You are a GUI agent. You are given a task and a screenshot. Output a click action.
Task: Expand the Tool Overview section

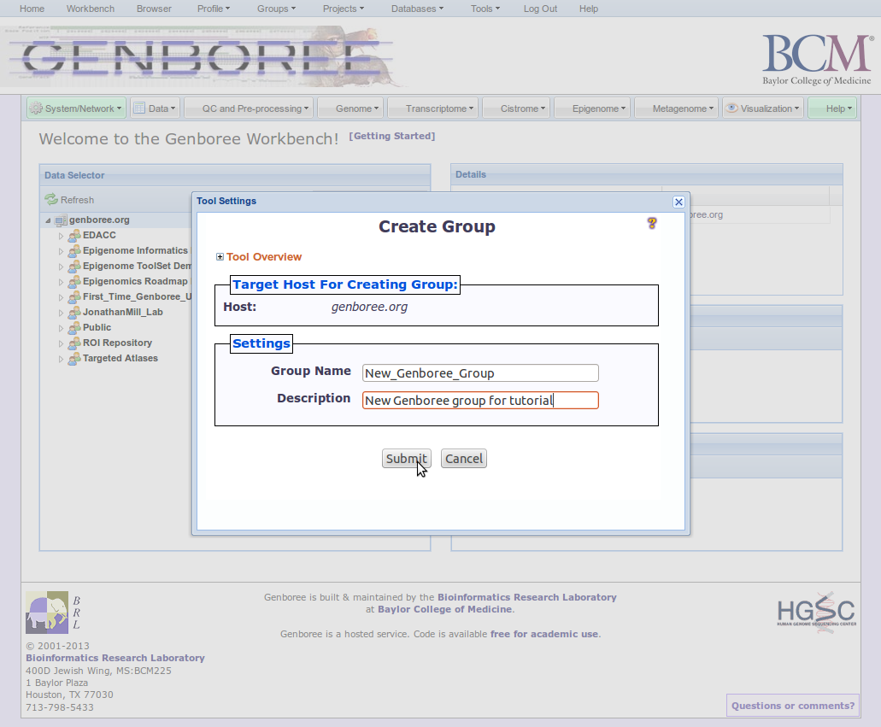(x=220, y=257)
